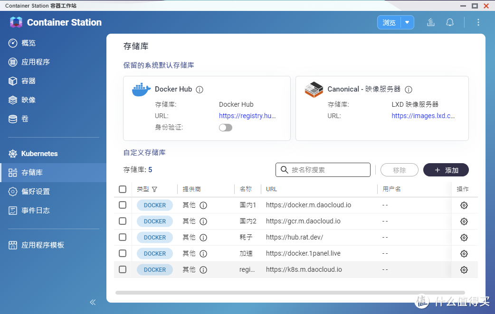Screen dimensions: 495x314
Task: Click the 按名称搜索 search field
Action: click(323, 169)
